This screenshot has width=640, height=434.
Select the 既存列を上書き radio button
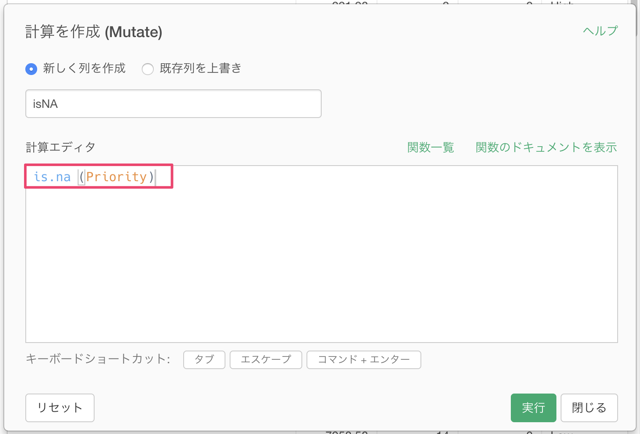148,69
